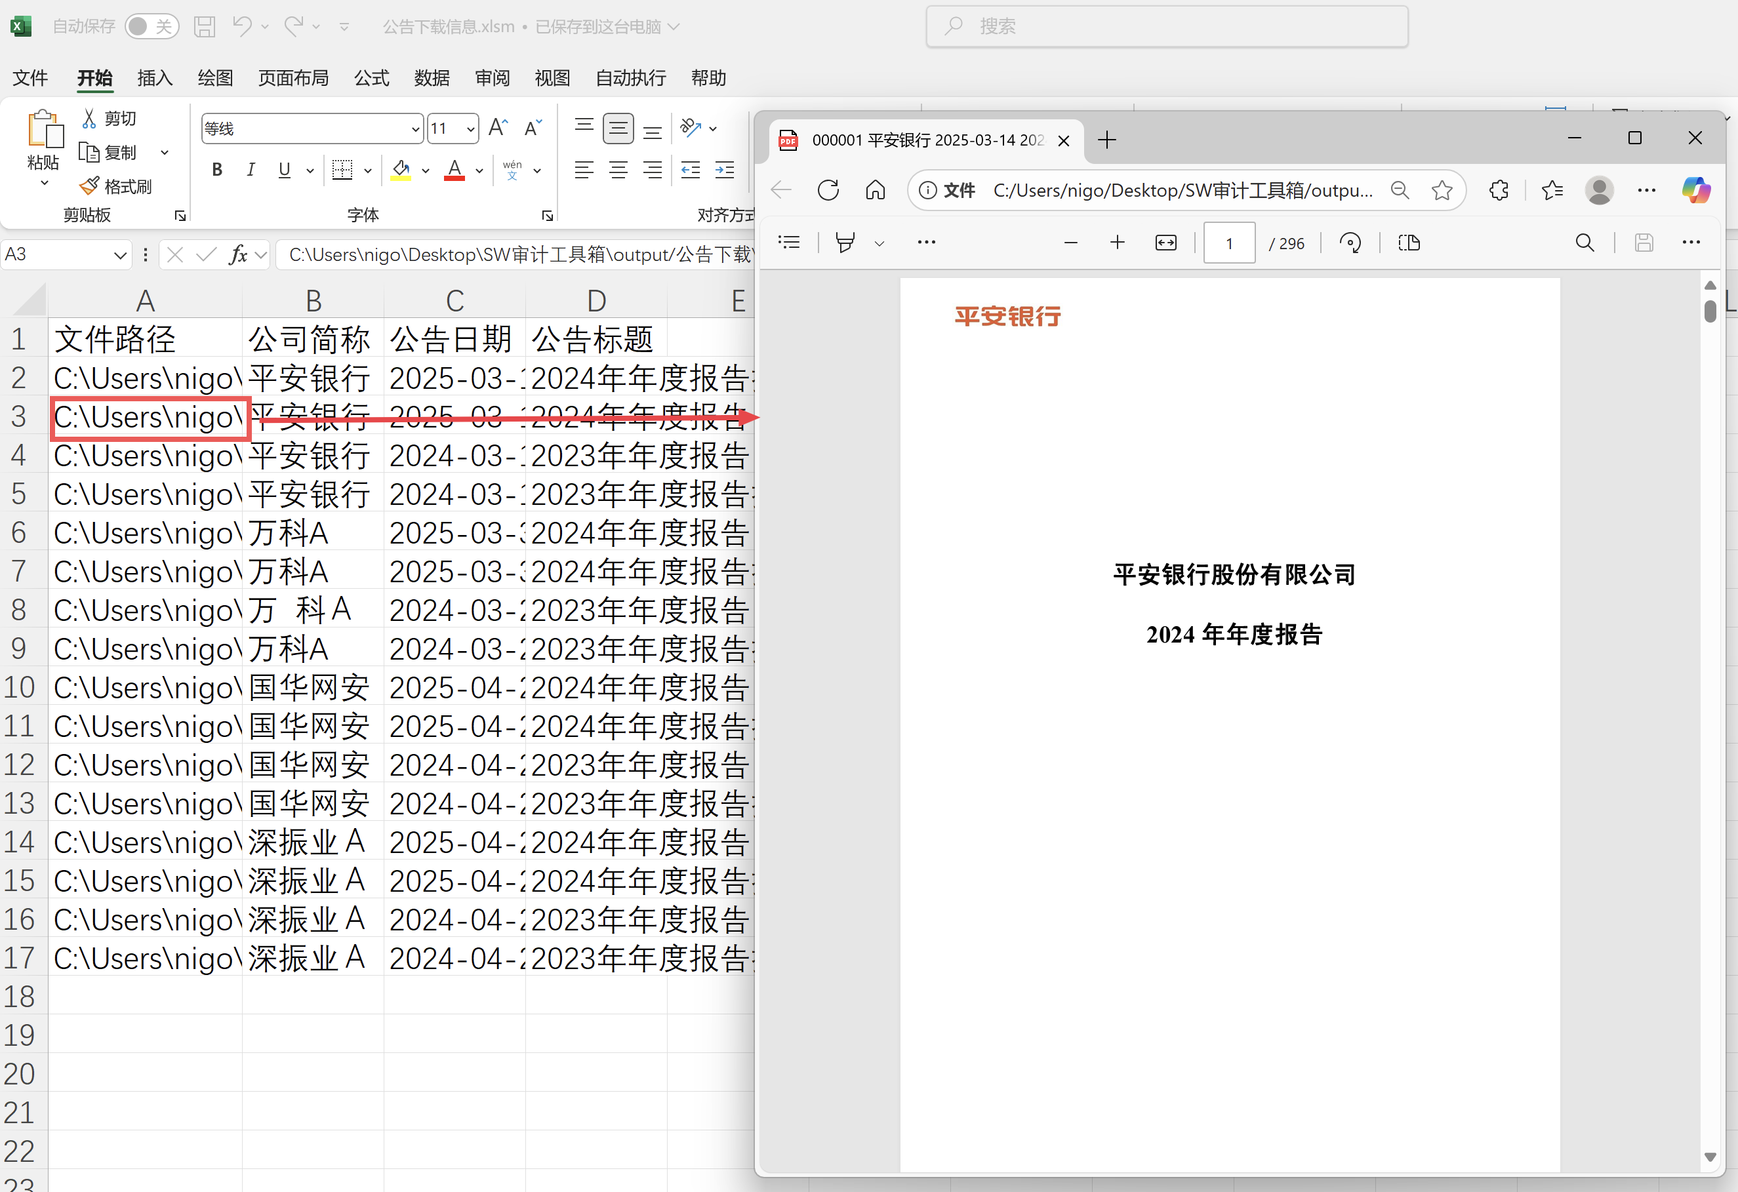Open Copilot in Edge
1738x1192 pixels.
tap(1696, 189)
